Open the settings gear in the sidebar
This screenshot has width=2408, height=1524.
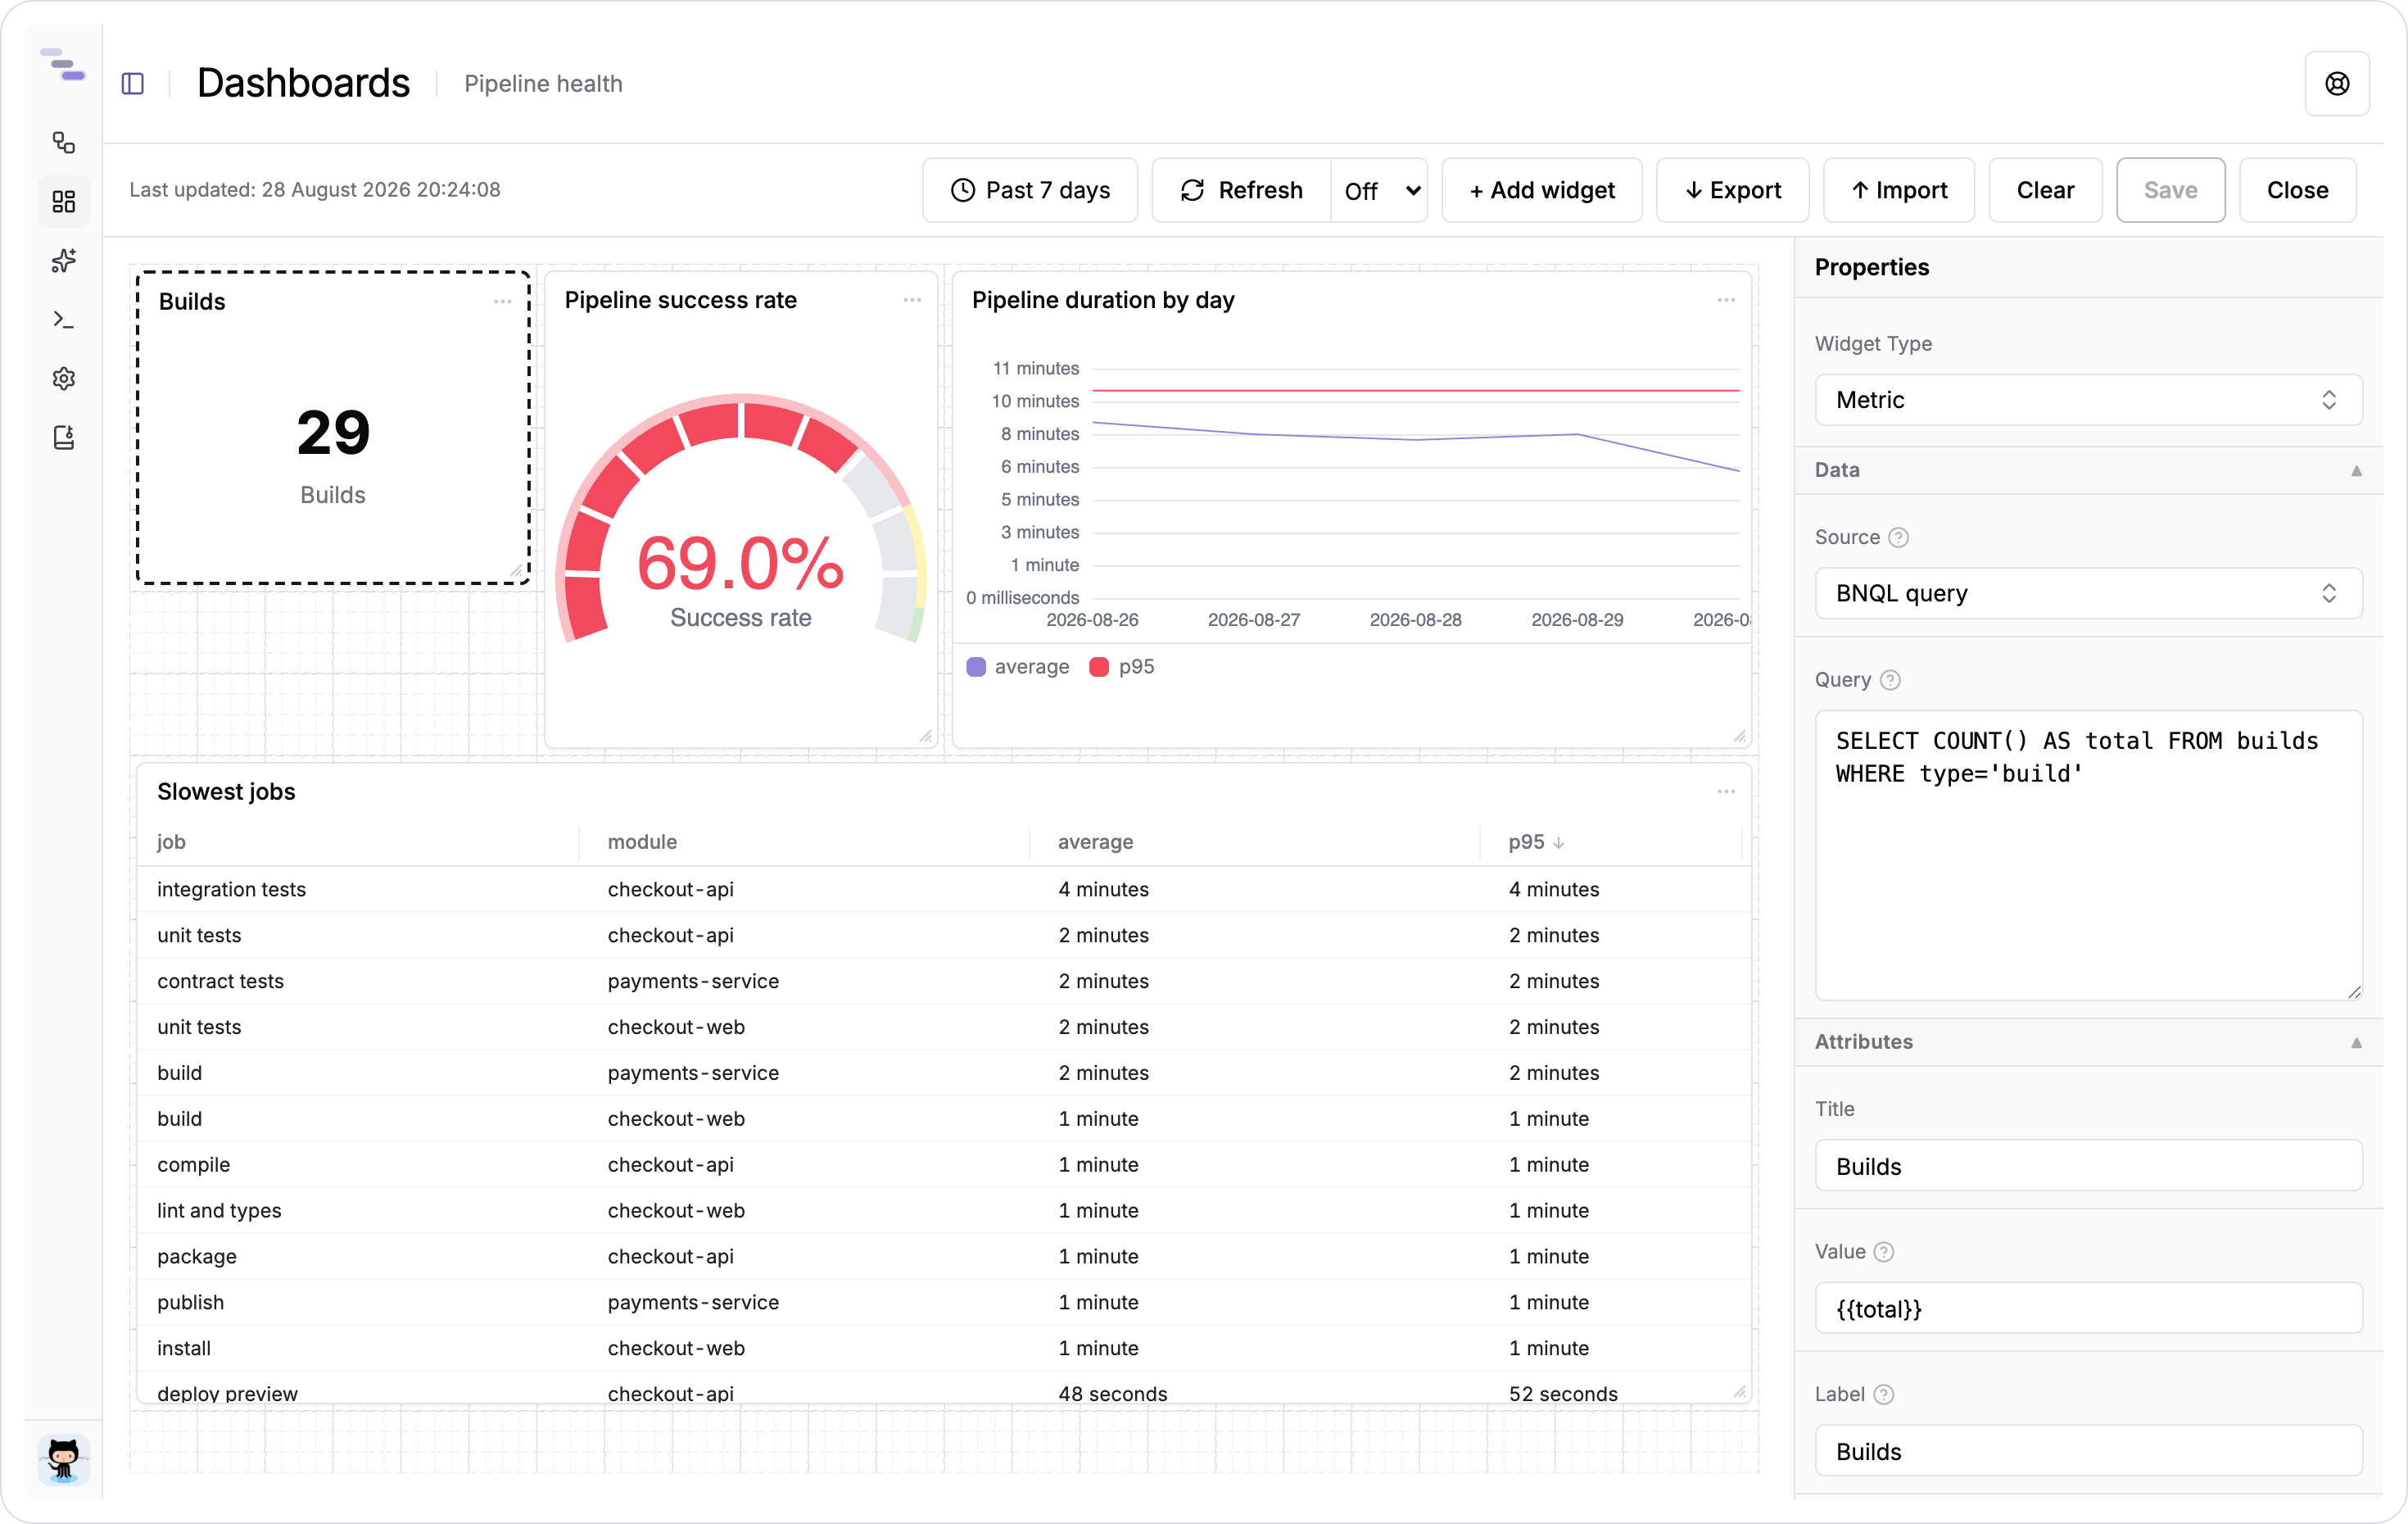coord(64,379)
